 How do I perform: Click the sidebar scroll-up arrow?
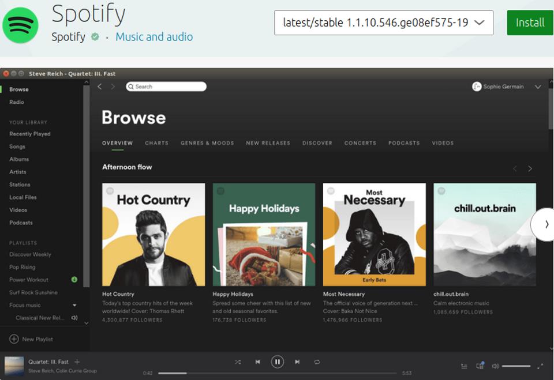(x=86, y=82)
